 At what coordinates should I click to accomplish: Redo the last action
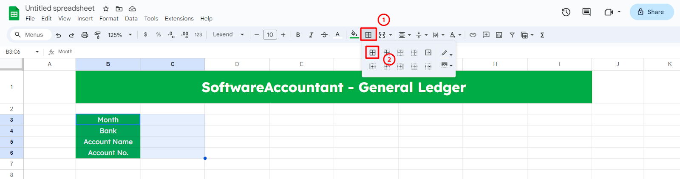point(71,35)
